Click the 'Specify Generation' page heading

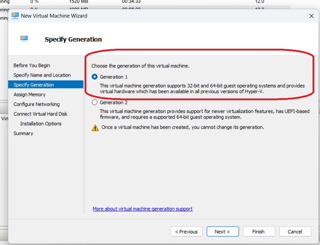73,39
